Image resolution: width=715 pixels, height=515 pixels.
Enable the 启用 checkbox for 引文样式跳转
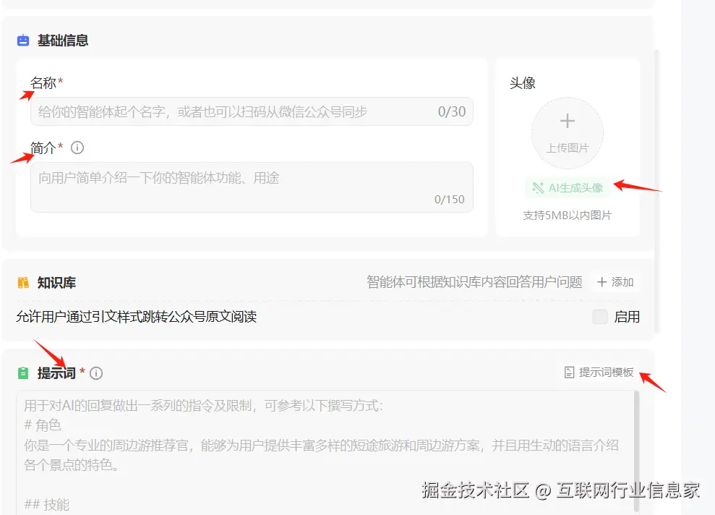[599, 317]
